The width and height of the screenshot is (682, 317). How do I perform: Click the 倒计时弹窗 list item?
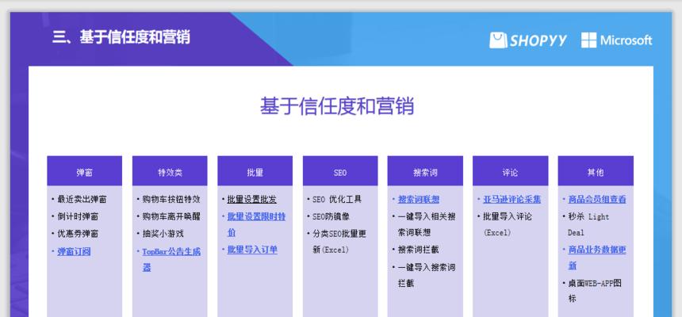78,216
